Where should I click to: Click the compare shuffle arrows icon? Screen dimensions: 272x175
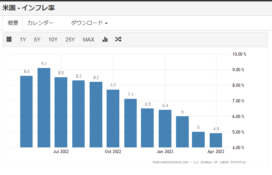click(x=118, y=39)
